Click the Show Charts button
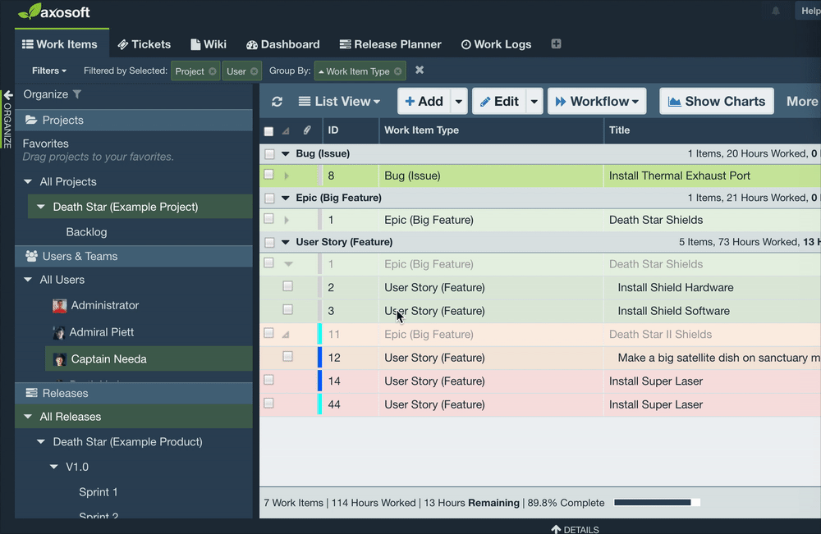The image size is (821, 534). (717, 102)
